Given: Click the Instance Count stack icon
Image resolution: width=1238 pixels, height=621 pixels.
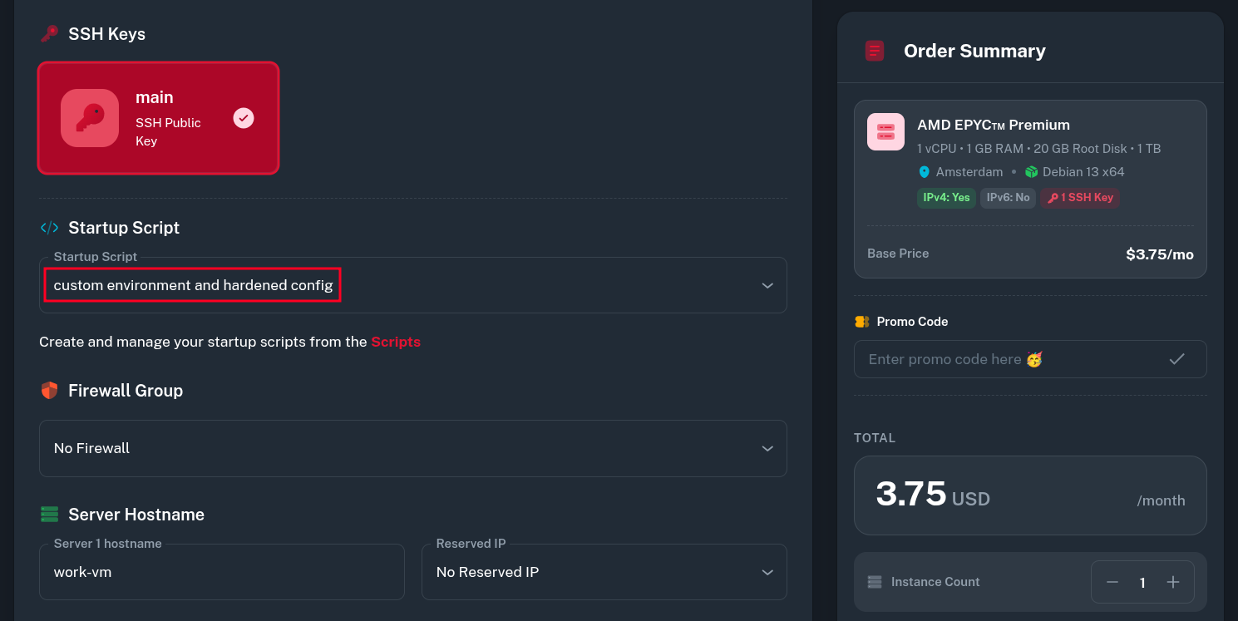Looking at the screenshot, I should point(874,582).
